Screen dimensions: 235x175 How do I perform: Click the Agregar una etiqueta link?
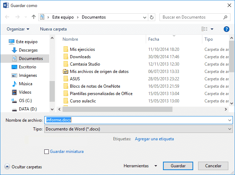pos(154,139)
